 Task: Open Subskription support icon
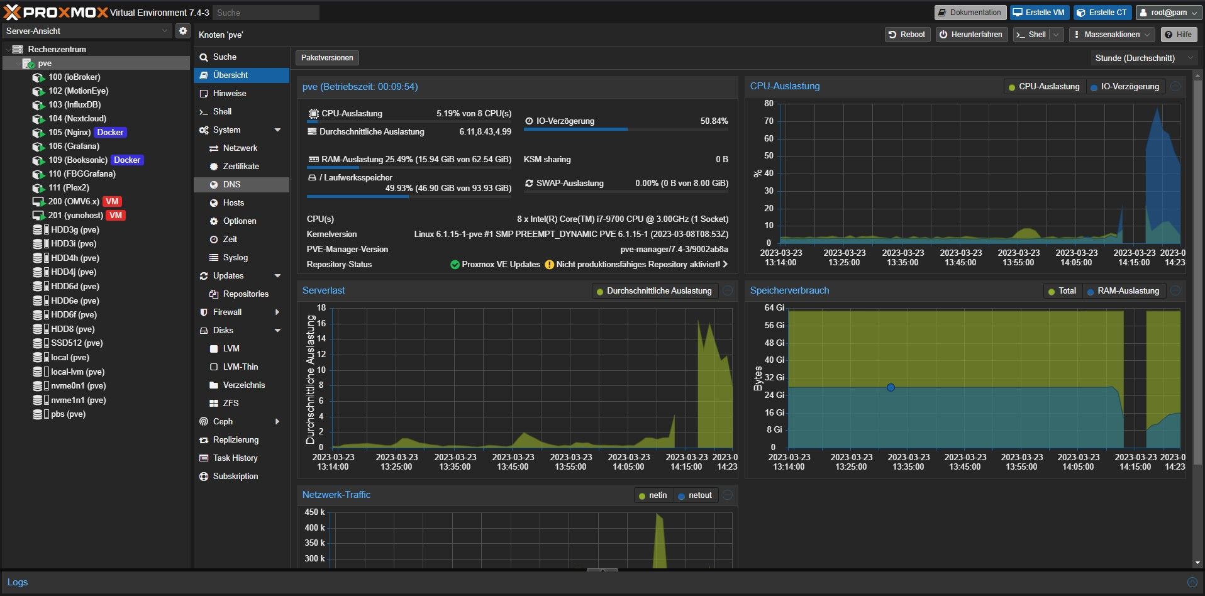coord(204,477)
